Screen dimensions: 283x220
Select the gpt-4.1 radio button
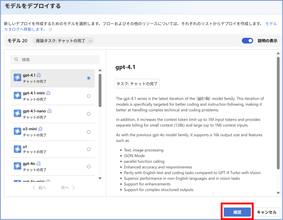click(89, 78)
